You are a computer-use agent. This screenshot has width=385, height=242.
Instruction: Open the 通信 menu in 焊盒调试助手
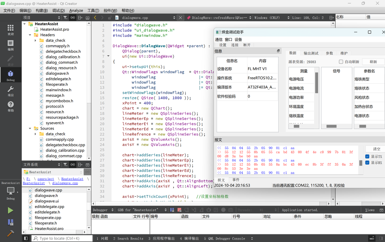219,39
